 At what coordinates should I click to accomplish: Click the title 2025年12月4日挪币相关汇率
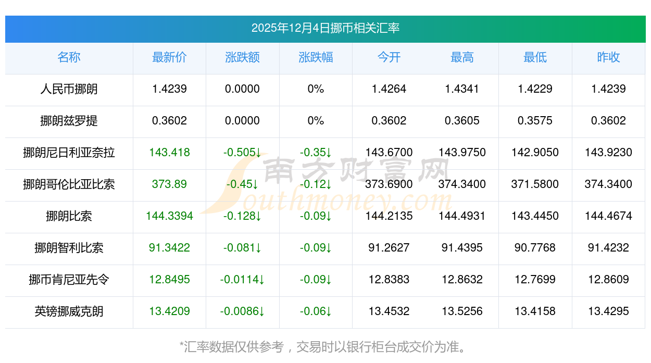(x=325, y=28)
